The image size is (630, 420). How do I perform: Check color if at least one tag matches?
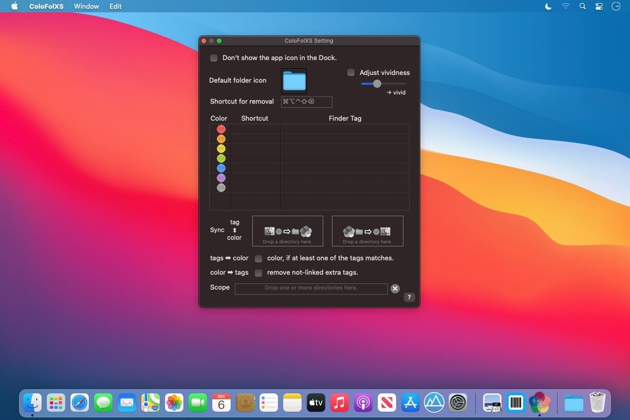258,258
